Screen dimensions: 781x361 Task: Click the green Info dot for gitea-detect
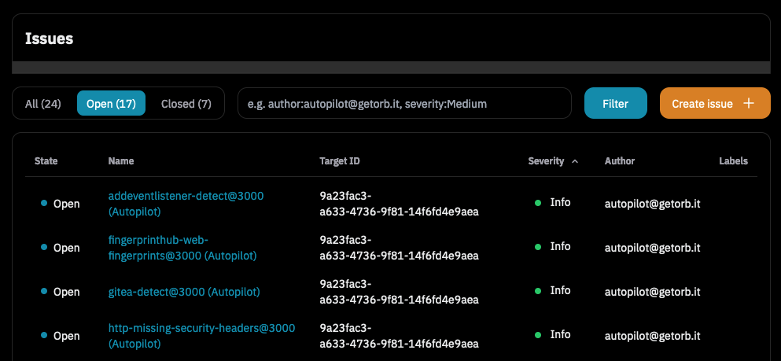(x=538, y=291)
